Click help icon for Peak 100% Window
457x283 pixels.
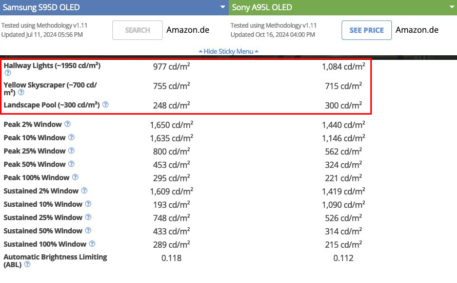75,178
